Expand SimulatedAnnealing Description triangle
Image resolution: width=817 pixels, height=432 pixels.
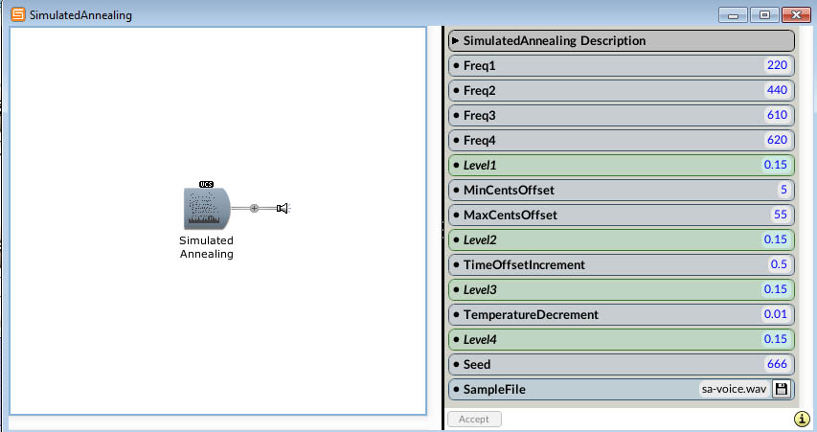click(455, 40)
